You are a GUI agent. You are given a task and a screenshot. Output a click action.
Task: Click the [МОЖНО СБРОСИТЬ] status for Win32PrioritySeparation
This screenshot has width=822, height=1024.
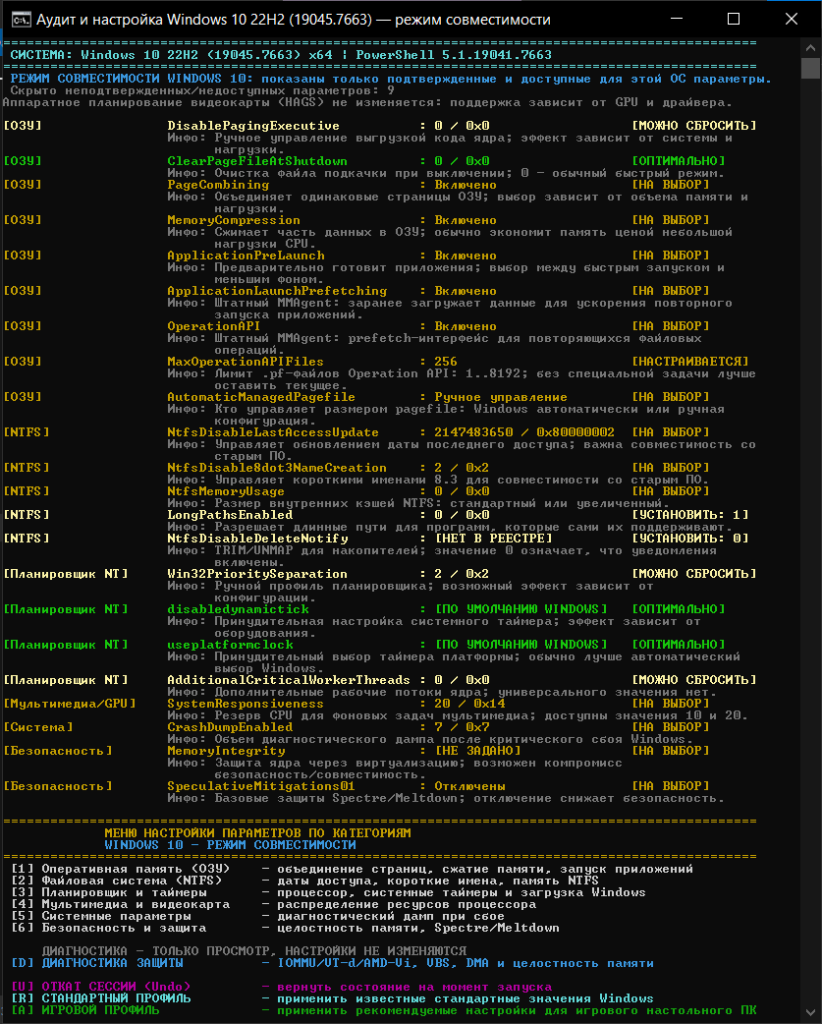tap(694, 573)
